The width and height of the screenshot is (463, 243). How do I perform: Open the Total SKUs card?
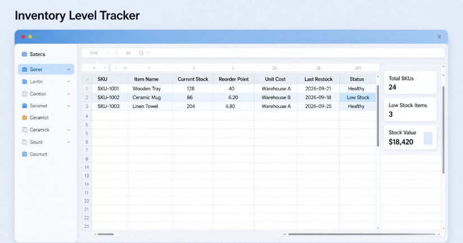pos(410,82)
